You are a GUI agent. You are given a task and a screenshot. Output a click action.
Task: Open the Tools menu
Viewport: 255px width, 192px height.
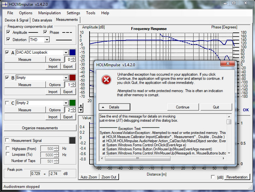pos(91,13)
